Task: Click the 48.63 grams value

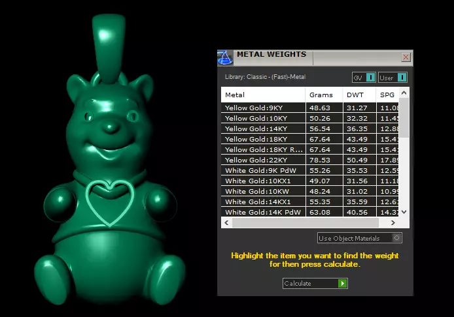Action: click(x=320, y=108)
